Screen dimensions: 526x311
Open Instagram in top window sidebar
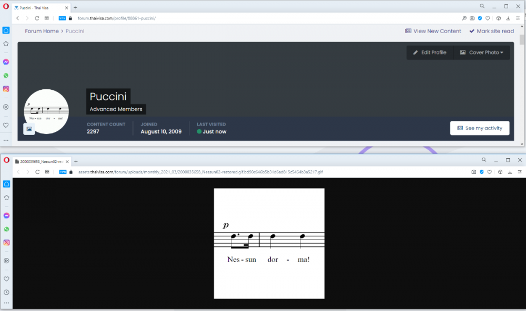click(6, 89)
